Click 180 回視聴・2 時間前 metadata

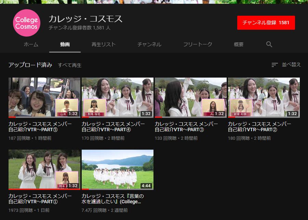pos(249,138)
